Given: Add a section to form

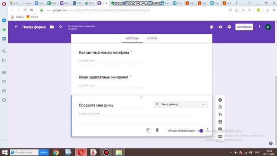Looking at the screenshot, I should click(x=220, y=136).
